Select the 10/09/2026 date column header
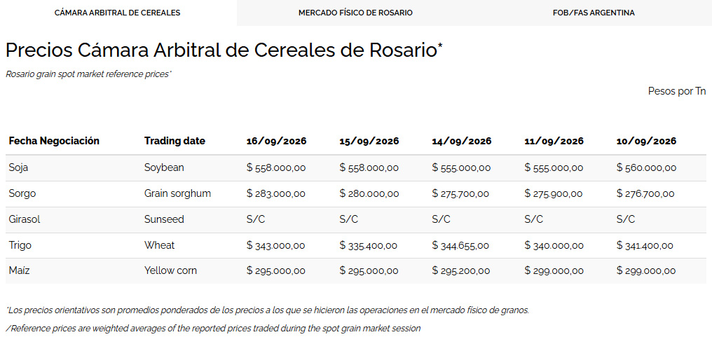The height and width of the screenshot is (344, 712). click(647, 141)
